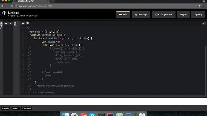Image resolution: width=207 pixels, height=116 pixels.
Task: Open the pen Settings
Action: [x=141, y=15]
